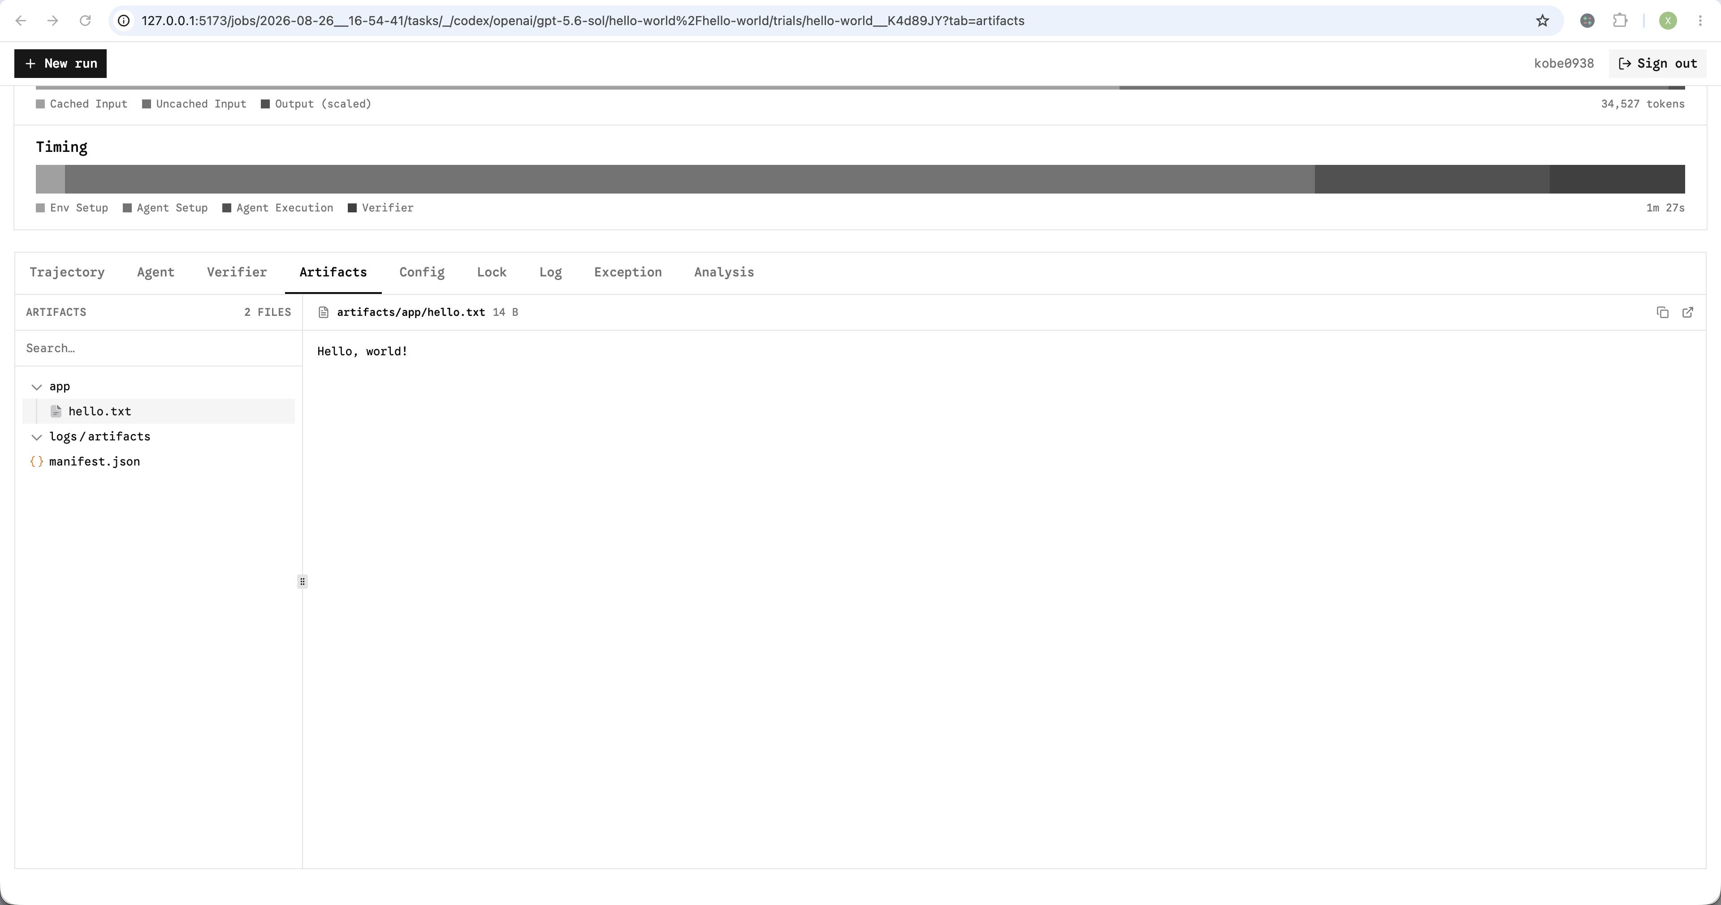Viewport: 1721px width, 905px height.
Task: Click the Verifier legend swatch
Action: pyautogui.click(x=352, y=208)
